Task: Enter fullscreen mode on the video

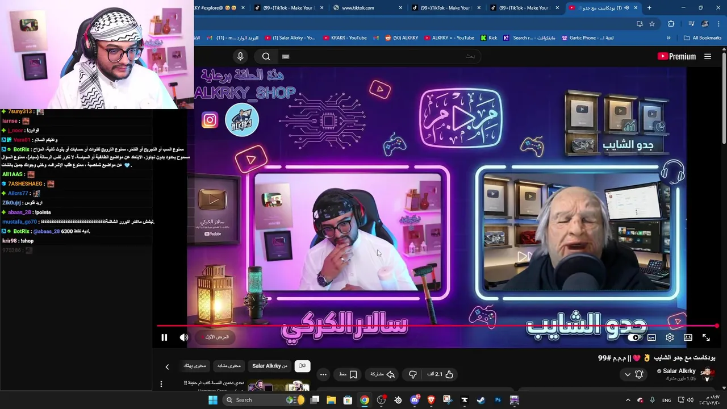Action: (706, 337)
